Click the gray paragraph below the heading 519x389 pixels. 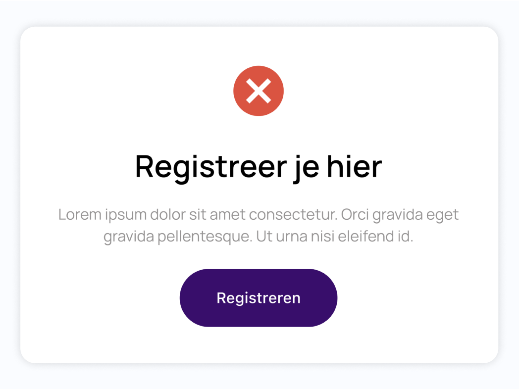point(258,225)
